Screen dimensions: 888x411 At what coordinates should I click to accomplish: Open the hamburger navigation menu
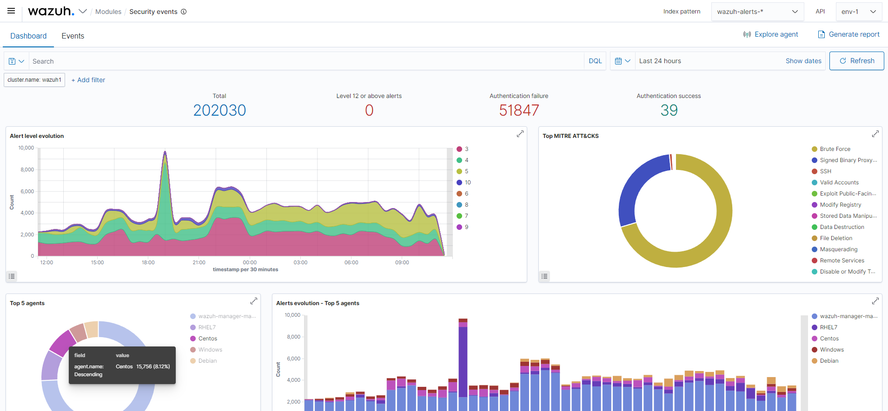click(x=11, y=11)
